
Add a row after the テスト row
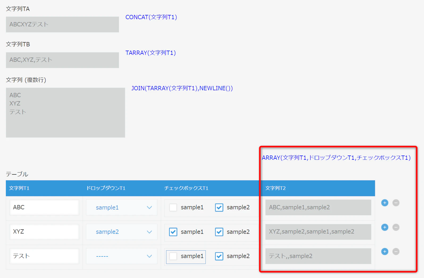pyautogui.click(x=385, y=251)
